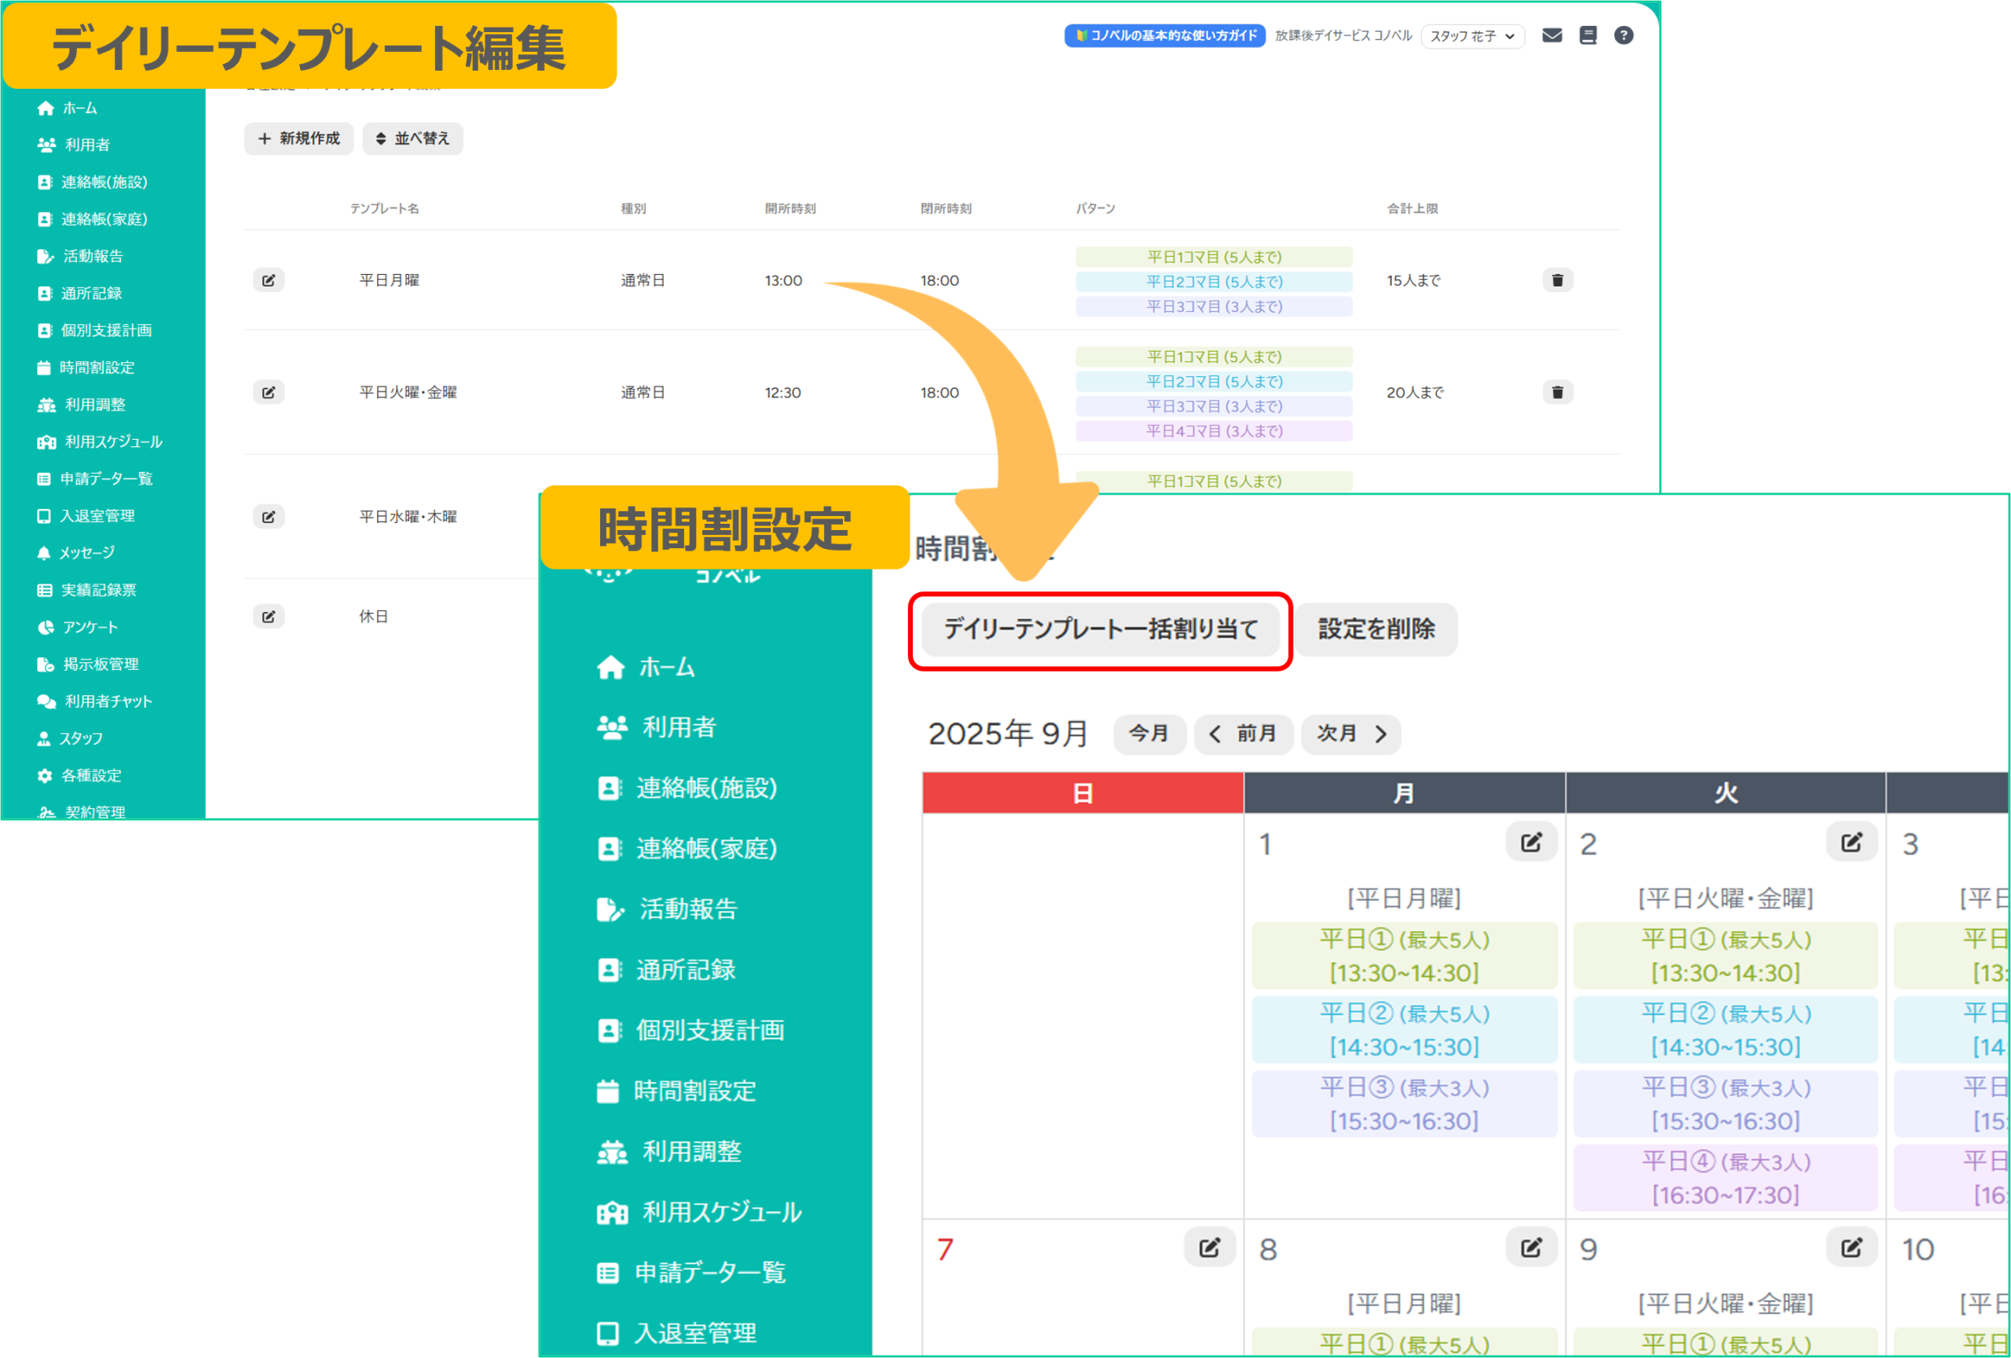Open 各種設定 in the small sidebar
Screen dimensions: 2011x1358
[x=90, y=776]
